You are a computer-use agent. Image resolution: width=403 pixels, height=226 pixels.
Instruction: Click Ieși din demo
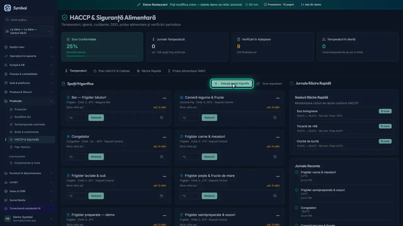tap(311, 5)
